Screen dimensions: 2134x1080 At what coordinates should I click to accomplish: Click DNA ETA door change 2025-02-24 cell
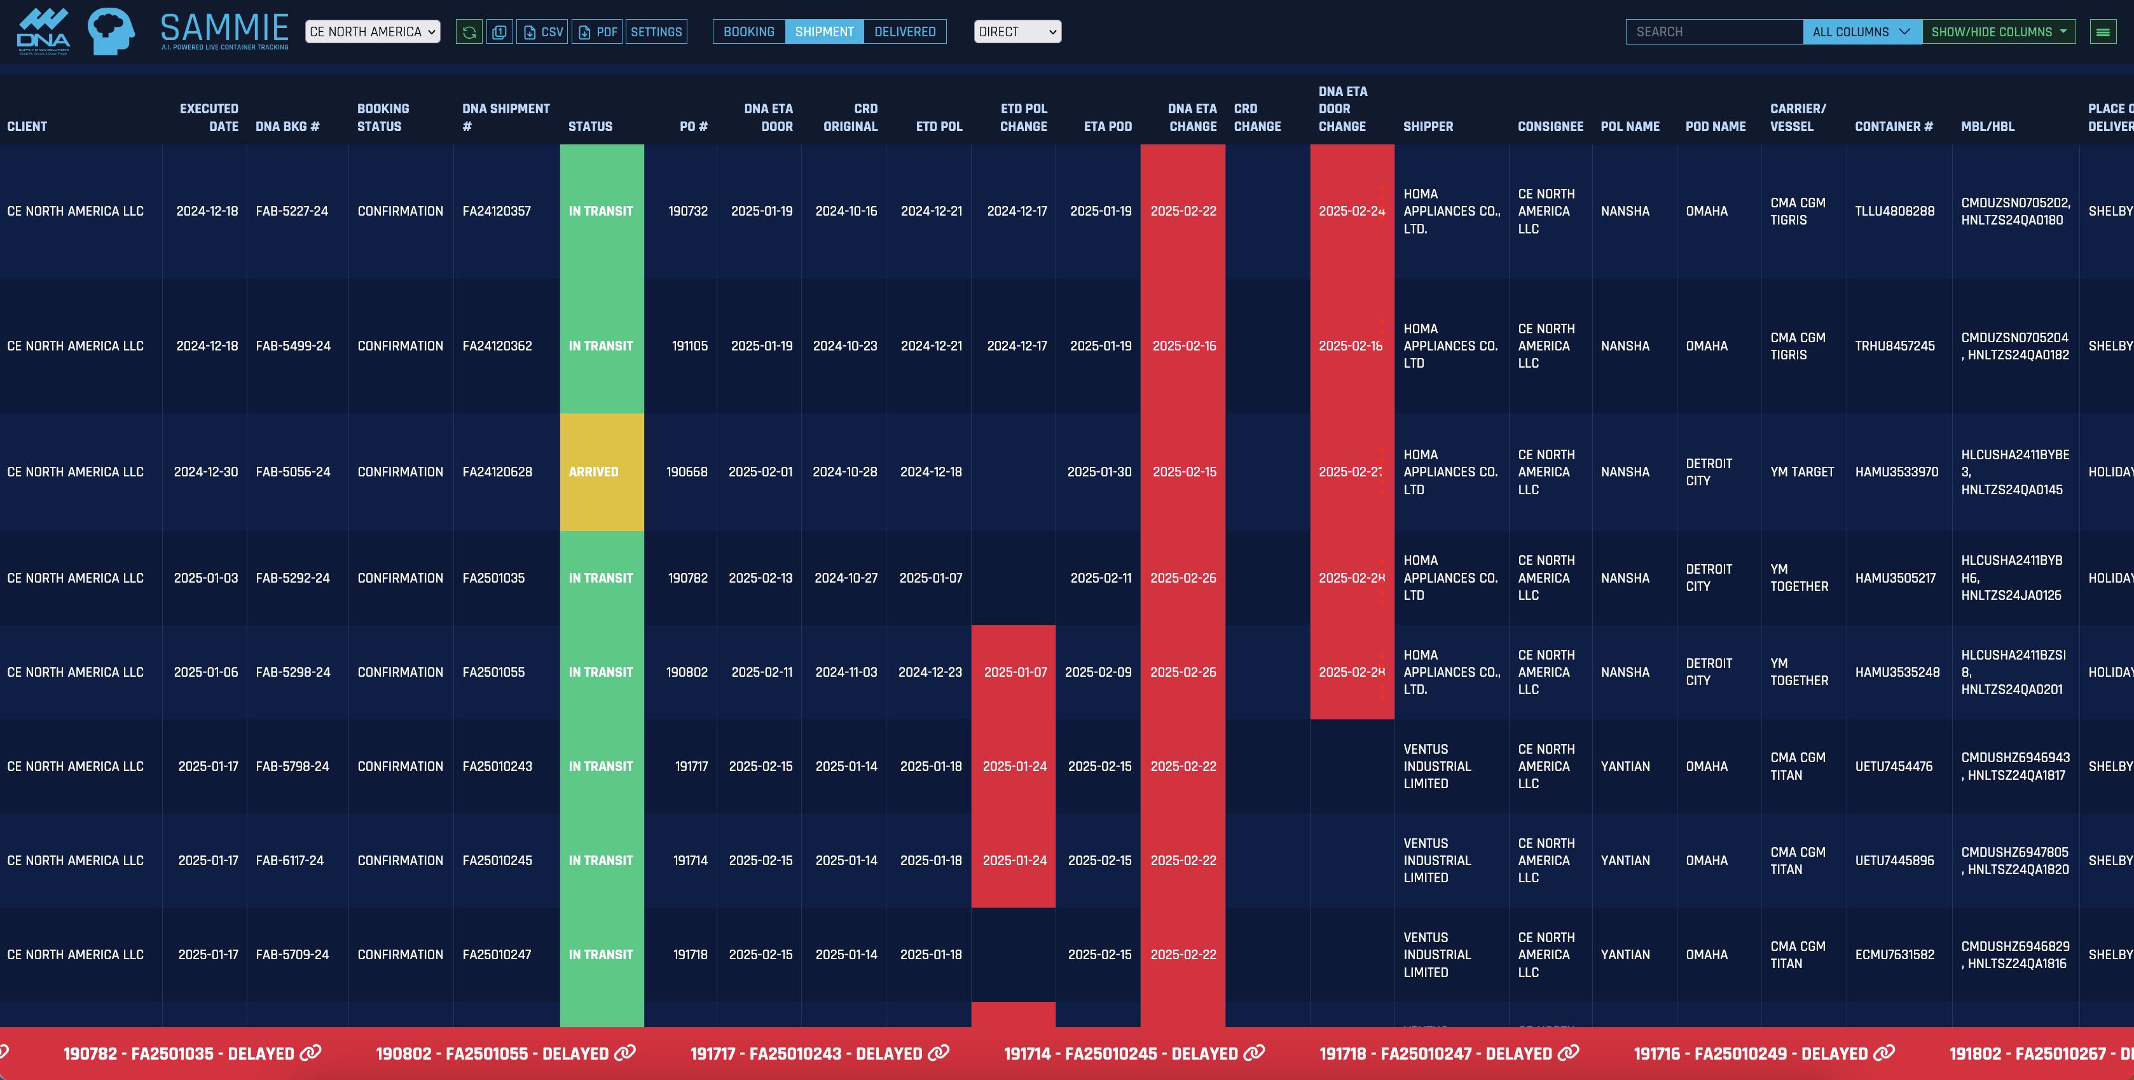[1352, 211]
